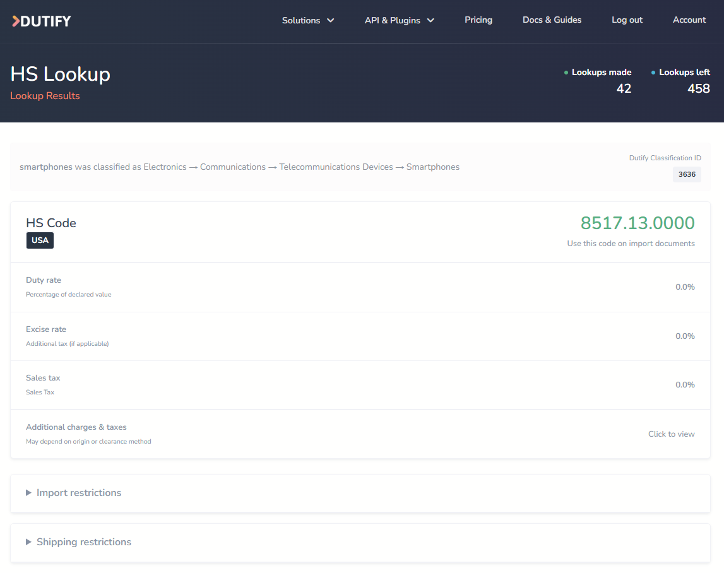
Task: Click the HS Lookup heading
Action: [60, 74]
